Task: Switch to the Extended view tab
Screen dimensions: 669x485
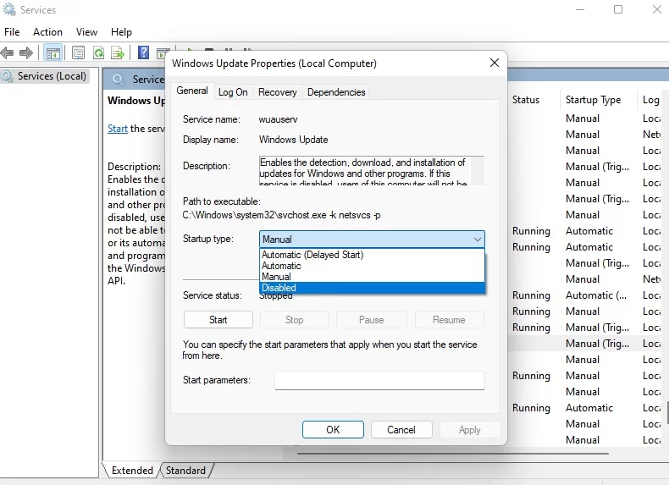Action: pyautogui.click(x=132, y=470)
